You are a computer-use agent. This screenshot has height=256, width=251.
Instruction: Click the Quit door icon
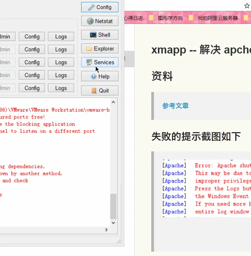pos(94,90)
